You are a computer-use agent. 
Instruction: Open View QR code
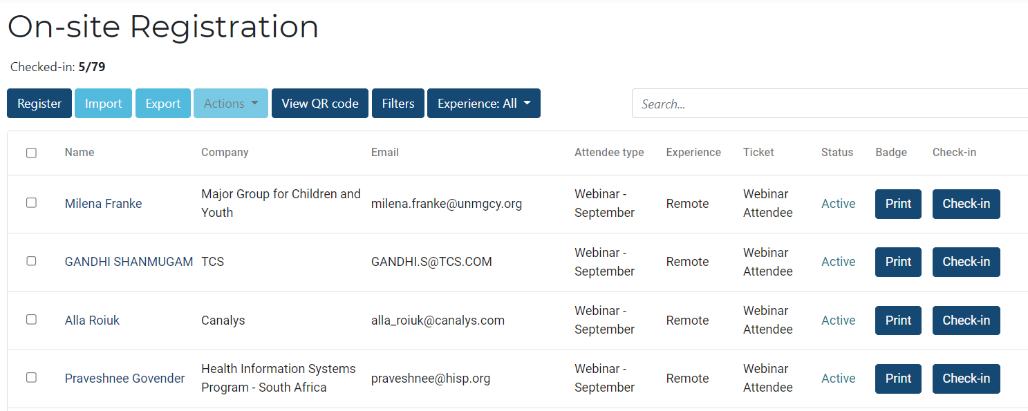tap(319, 104)
